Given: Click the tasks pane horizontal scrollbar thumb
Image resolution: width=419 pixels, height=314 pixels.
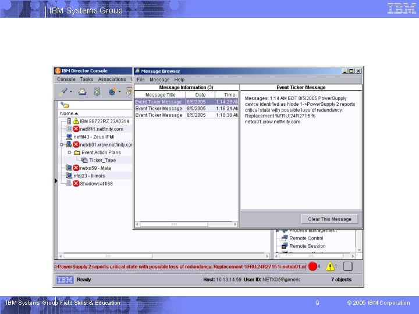Looking at the screenshot, I should click(x=311, y=256).
